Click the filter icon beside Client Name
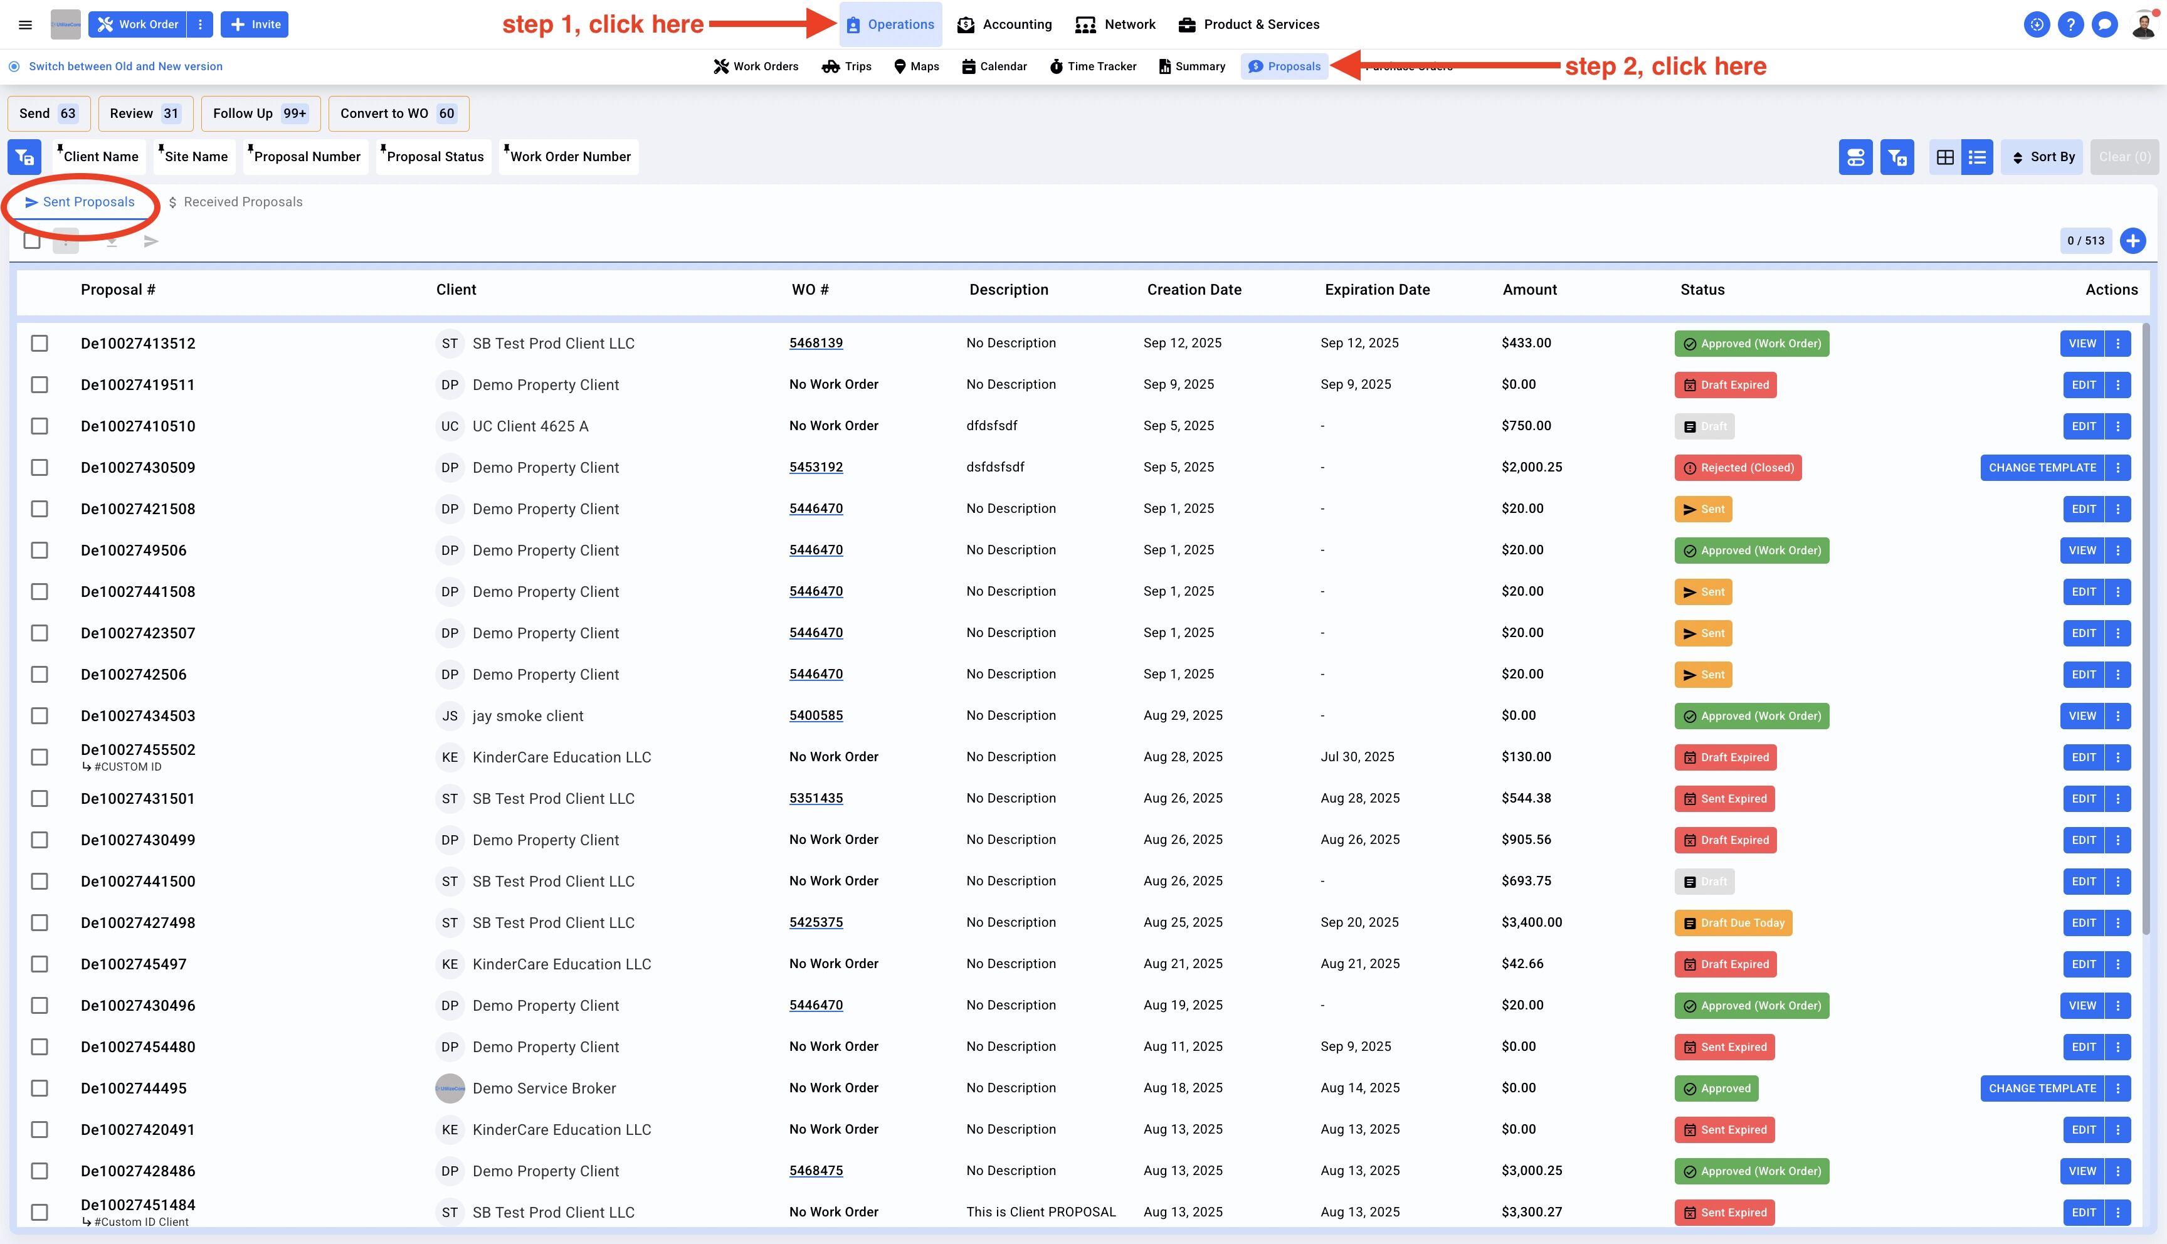This screenshot has height=1244, width=2167. click(25, 157)
